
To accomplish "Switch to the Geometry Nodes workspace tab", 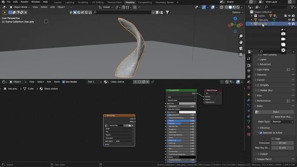I will (164, 2).
